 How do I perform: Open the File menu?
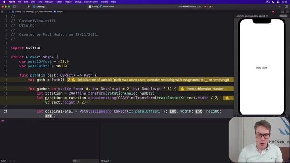[x=19, y=2]
